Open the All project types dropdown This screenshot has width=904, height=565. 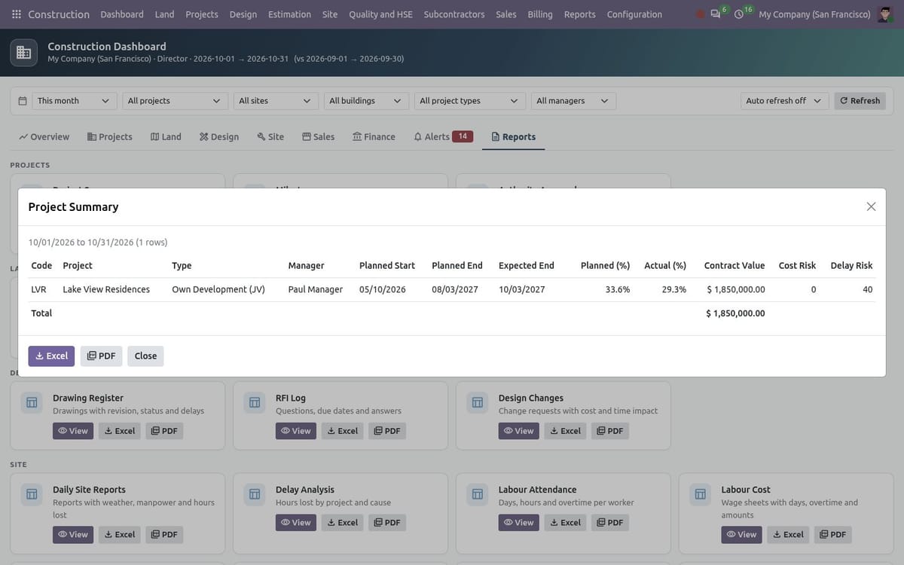pos(469,101)
